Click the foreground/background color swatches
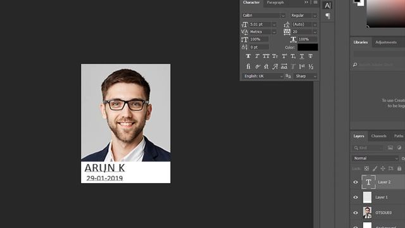This screenshot has height=228, width=405. pyautogui.click(x=359, y=3)
